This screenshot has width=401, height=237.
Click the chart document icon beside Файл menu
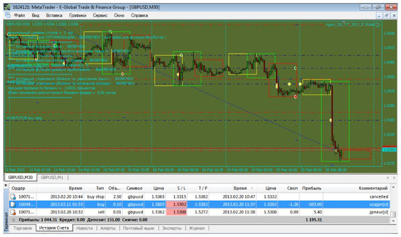tap(8, 15)
